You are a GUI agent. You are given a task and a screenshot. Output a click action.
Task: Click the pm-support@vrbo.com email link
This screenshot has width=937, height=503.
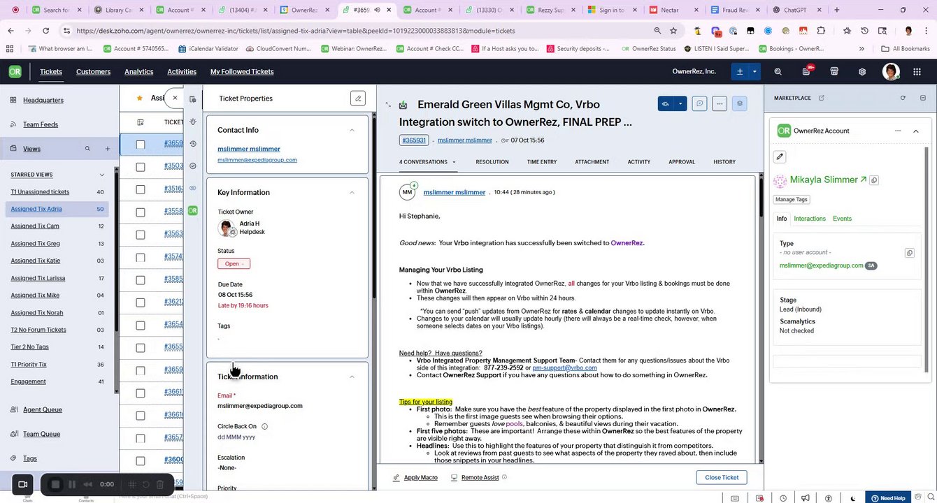[564, 368]
